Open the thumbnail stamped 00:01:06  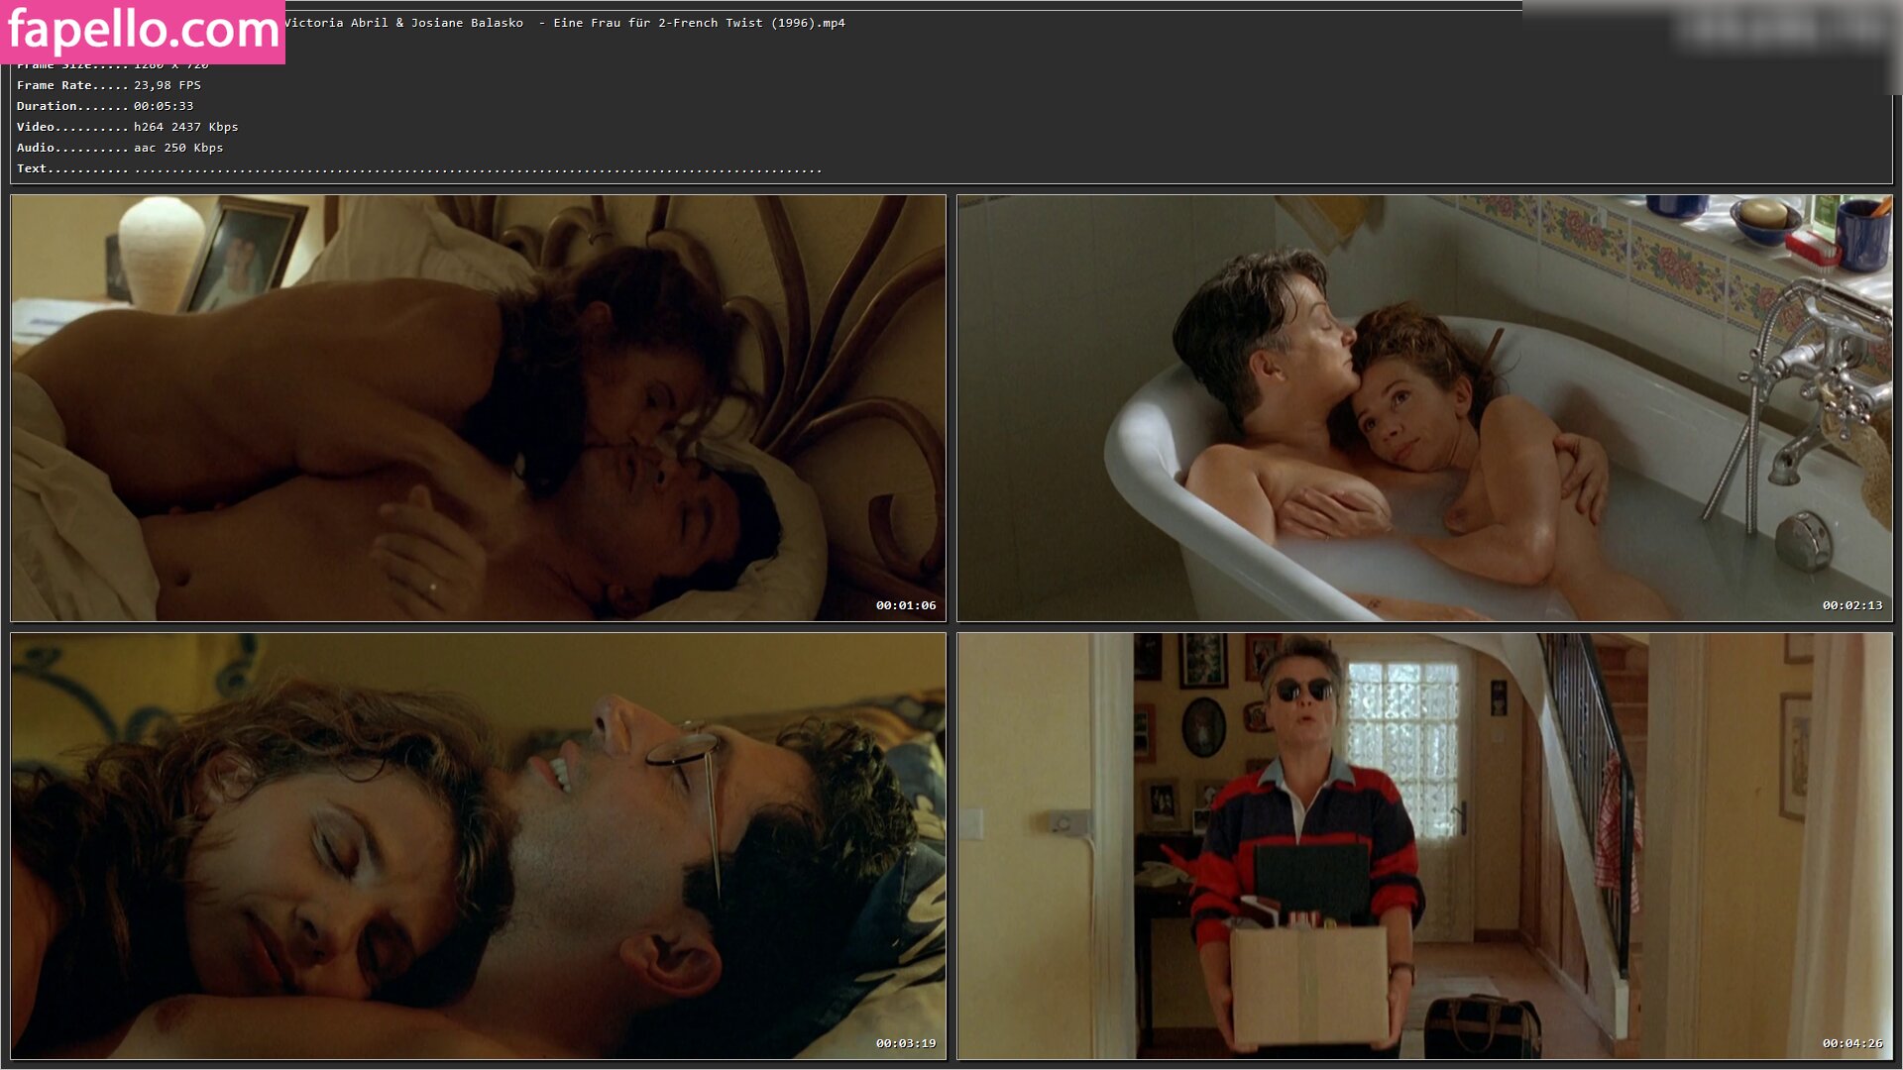[x=478, y=407]
